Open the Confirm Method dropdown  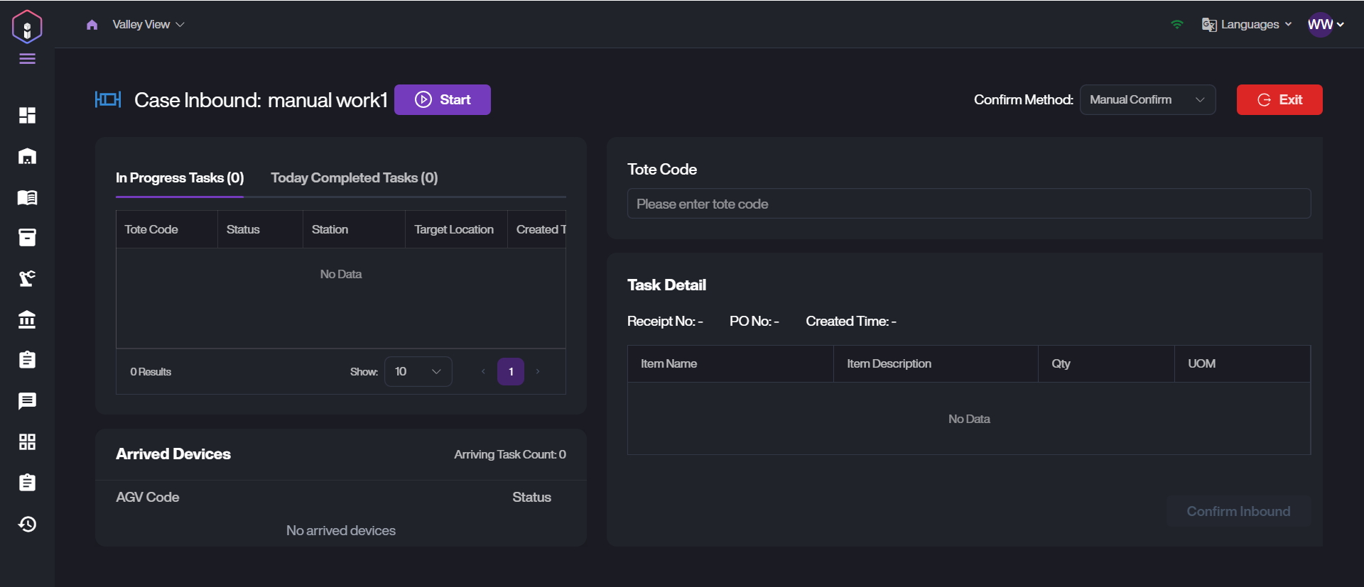[1147, 100]
